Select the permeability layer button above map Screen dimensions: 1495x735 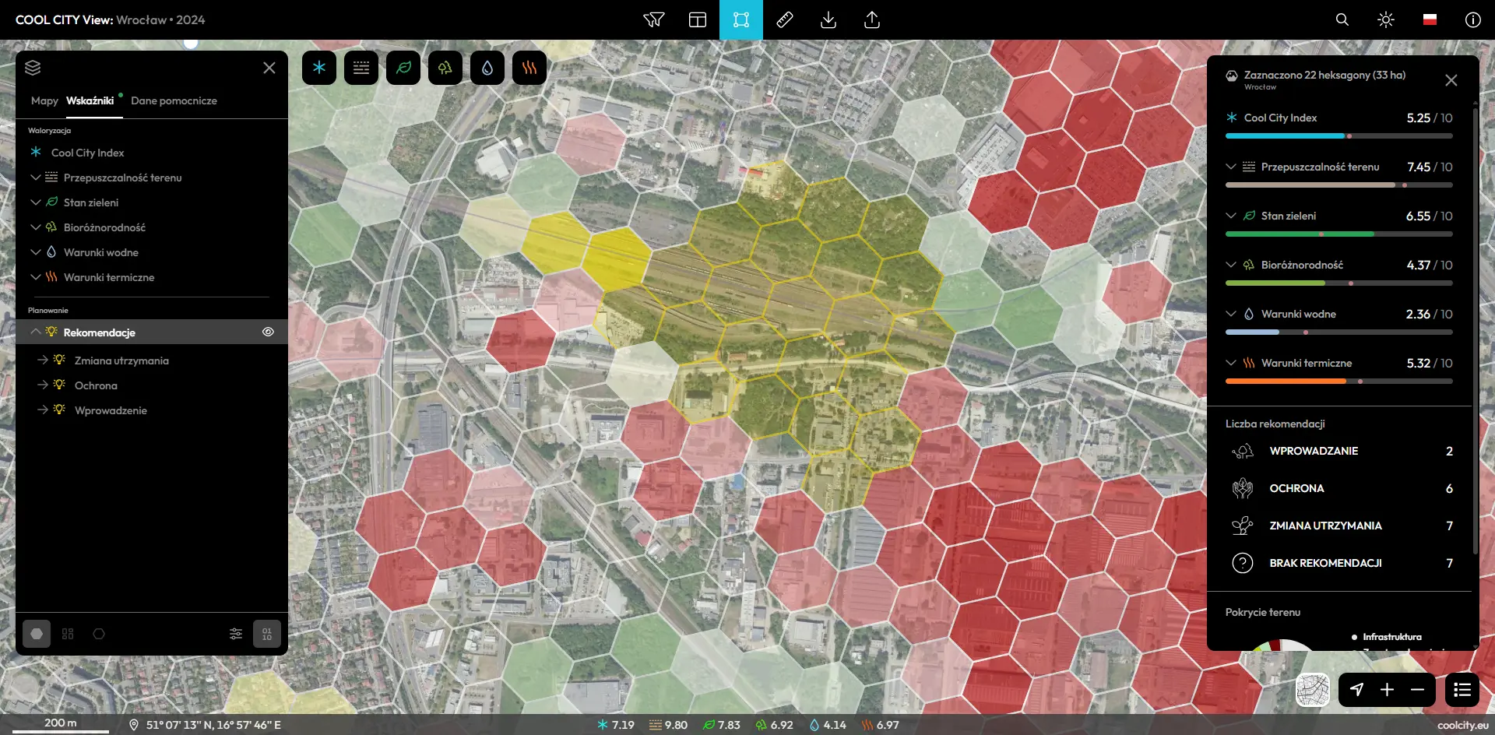361,68
